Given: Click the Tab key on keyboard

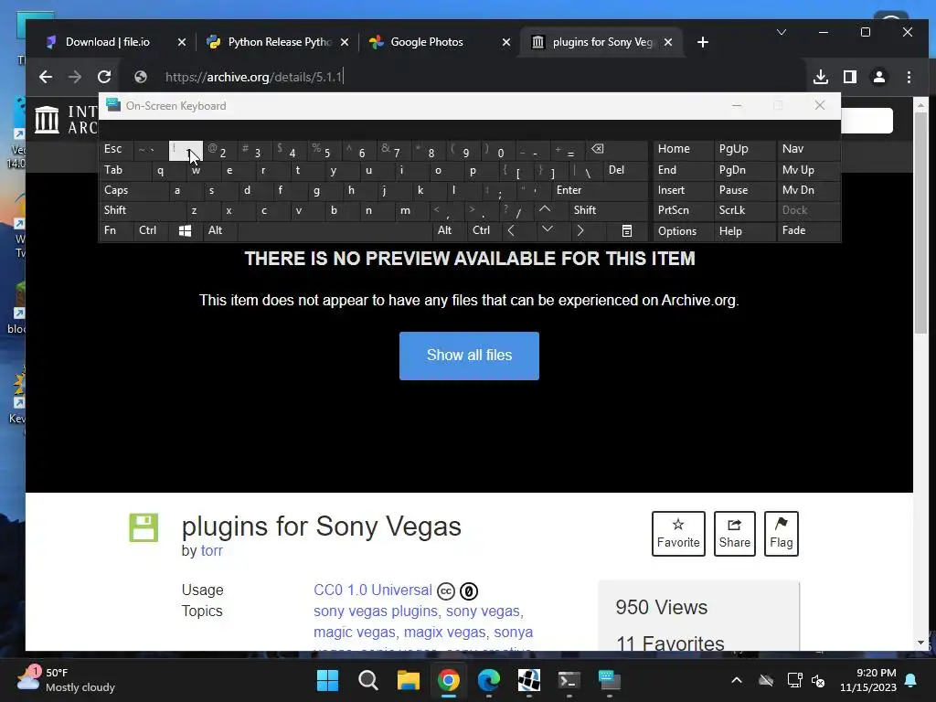Looking at the screenshot, I should 124,170.
